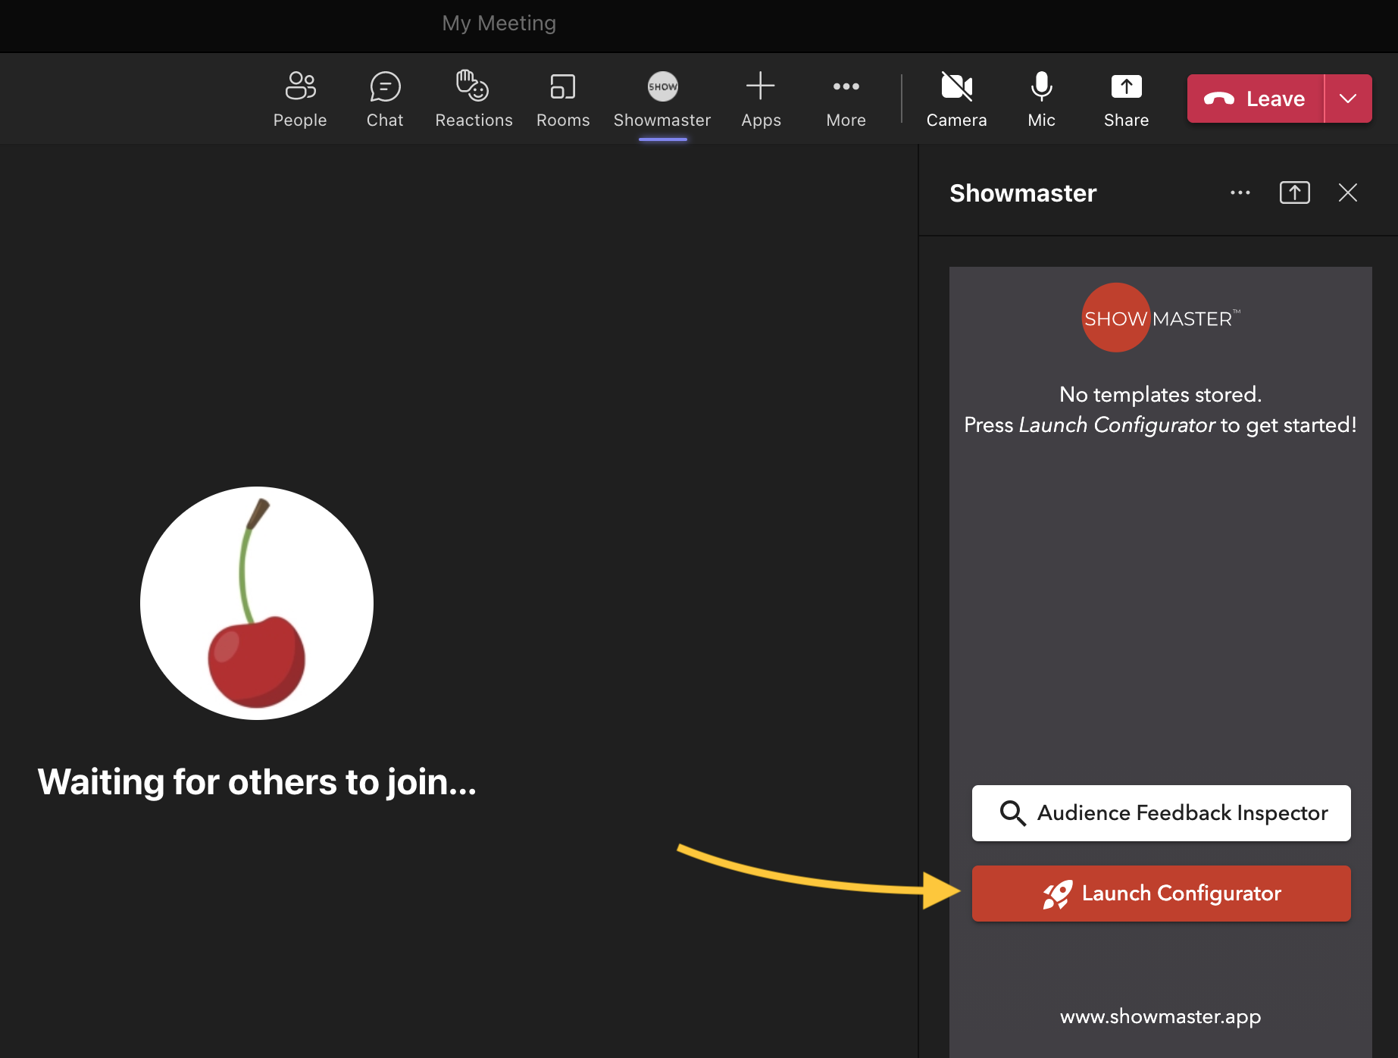Open the meeting Chat
This screenshot has height=1058, width=1398.
point(385,99)
